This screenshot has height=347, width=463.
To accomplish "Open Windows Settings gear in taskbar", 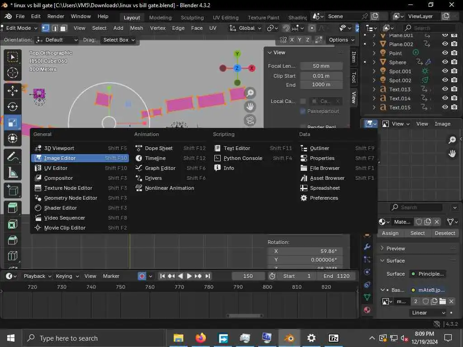I will tap(311, 338).
